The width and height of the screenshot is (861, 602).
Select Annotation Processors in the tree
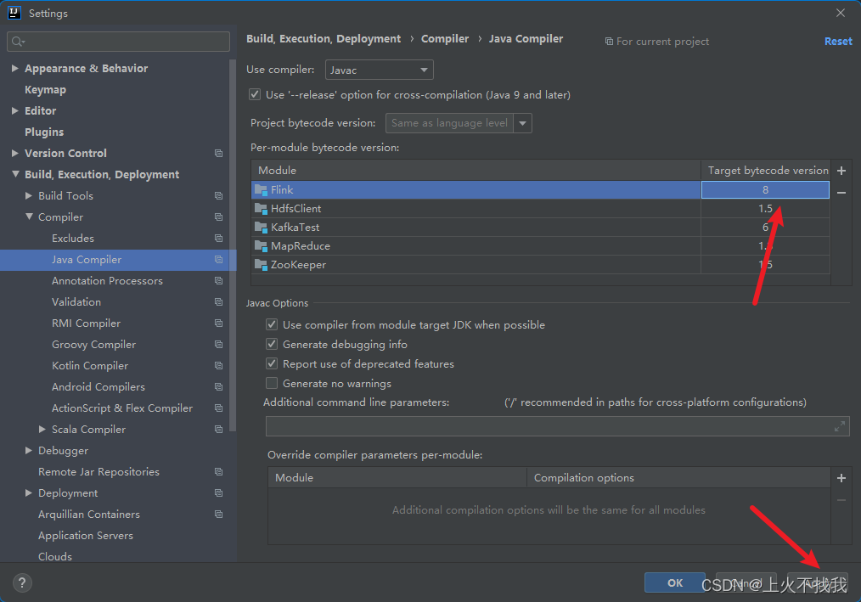[107, 281]
